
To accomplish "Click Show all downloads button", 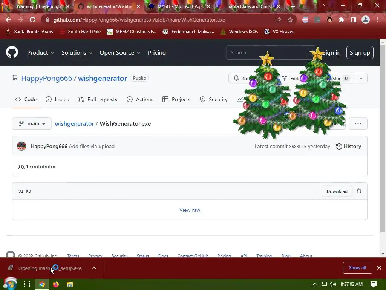I will (357, 268).
